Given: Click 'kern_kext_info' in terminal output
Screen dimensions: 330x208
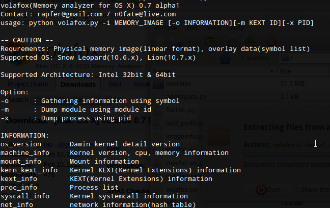Looking at the screenshot, I should [x=29, y=170].
